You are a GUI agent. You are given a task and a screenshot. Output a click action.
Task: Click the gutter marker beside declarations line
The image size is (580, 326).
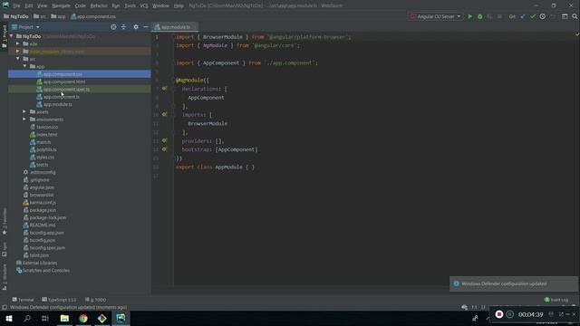point(164,89)
